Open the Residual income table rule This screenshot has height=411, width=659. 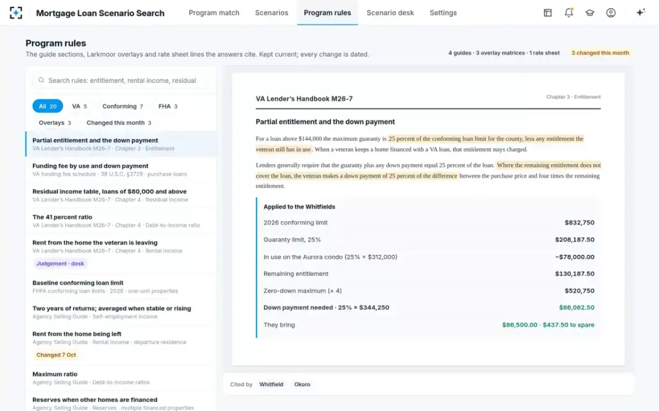coord(121,196)
